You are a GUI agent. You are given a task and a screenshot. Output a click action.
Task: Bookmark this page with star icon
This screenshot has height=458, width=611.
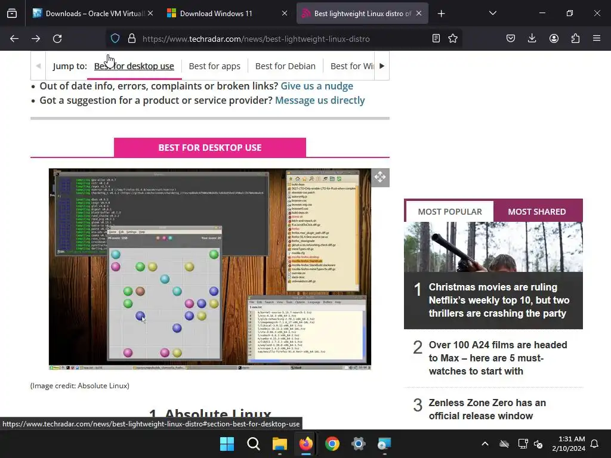[453, 39]
